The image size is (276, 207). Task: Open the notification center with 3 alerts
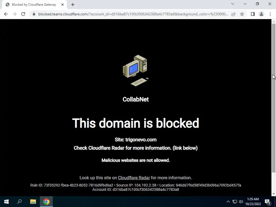(x=268, y=202)
